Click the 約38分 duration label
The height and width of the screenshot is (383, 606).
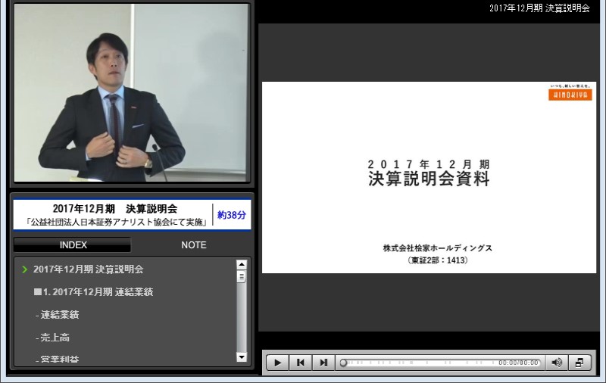pos(232,215)
